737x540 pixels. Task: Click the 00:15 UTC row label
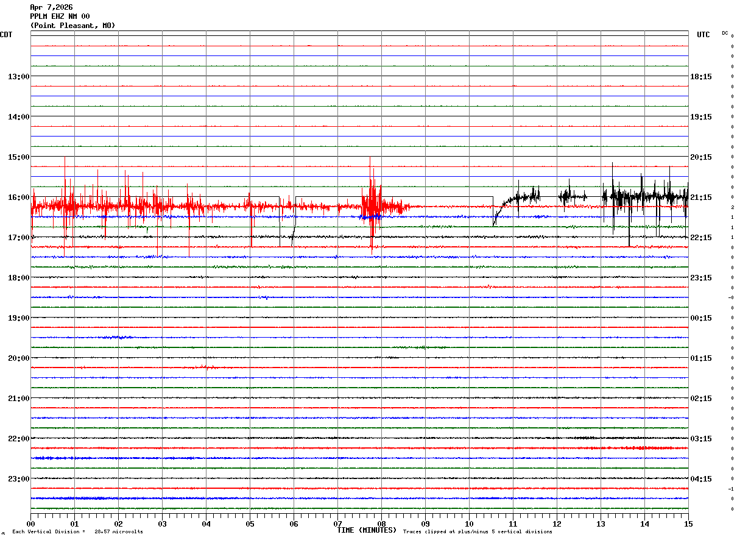pyautogui.click(x=700, y=318)
